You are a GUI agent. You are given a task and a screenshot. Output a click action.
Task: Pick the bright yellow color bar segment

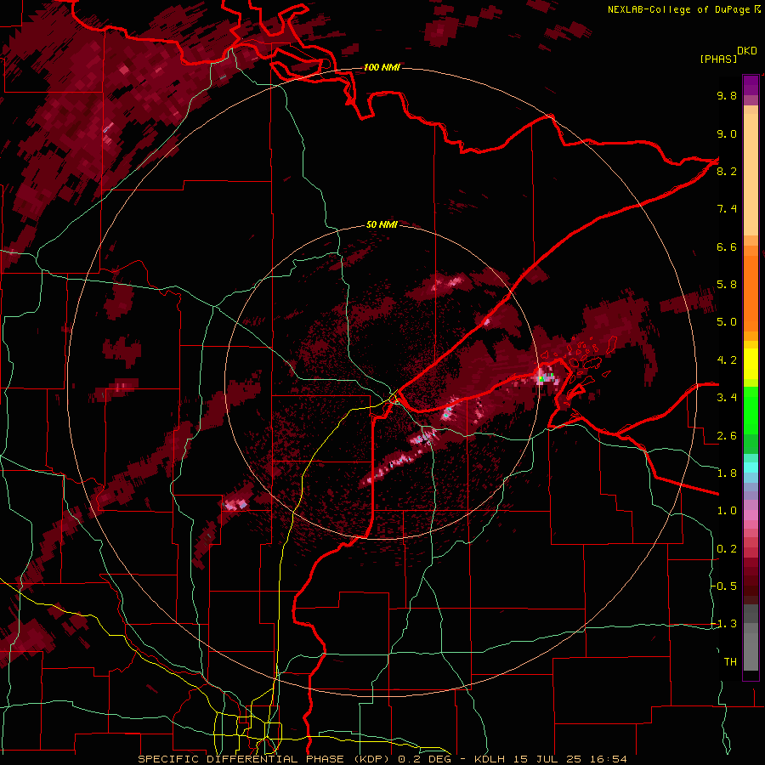[751, 364]
